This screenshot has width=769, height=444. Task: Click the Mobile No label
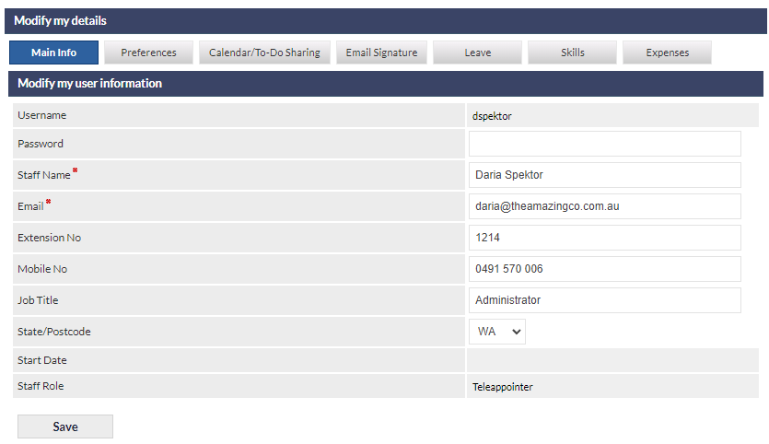(x=42, y=269)
